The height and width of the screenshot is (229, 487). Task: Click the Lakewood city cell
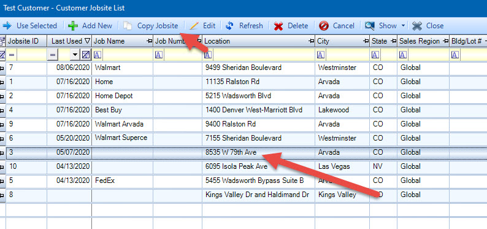click(342, 110)
